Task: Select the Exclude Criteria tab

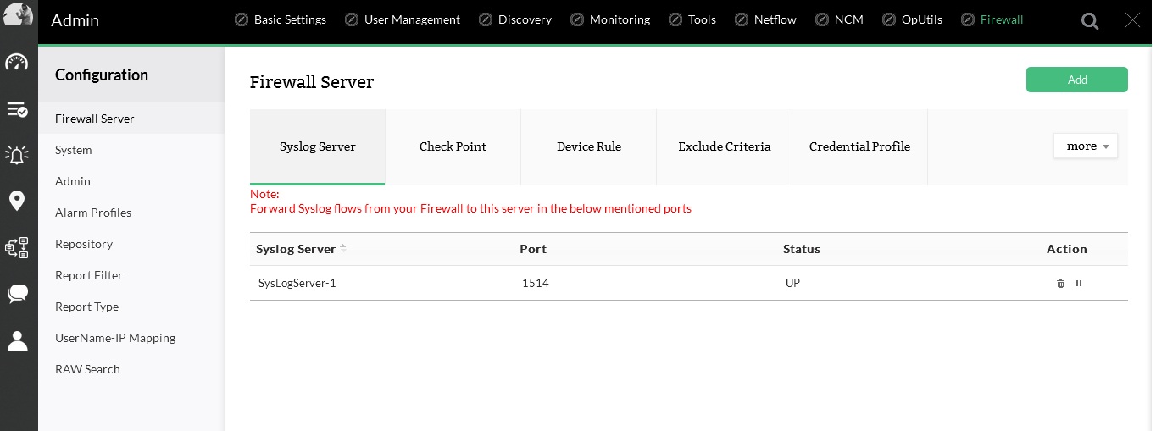Action: pos(724,146)
